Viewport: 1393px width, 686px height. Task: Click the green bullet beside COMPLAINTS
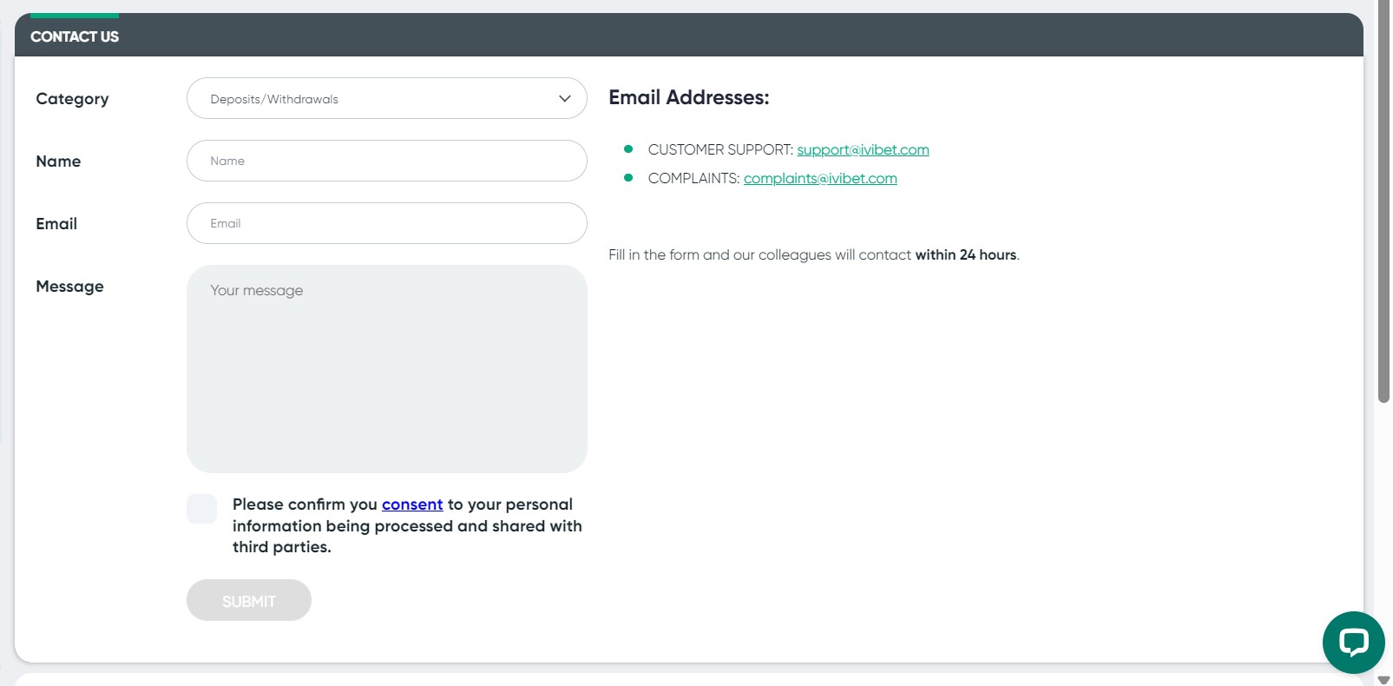(628, 178)
